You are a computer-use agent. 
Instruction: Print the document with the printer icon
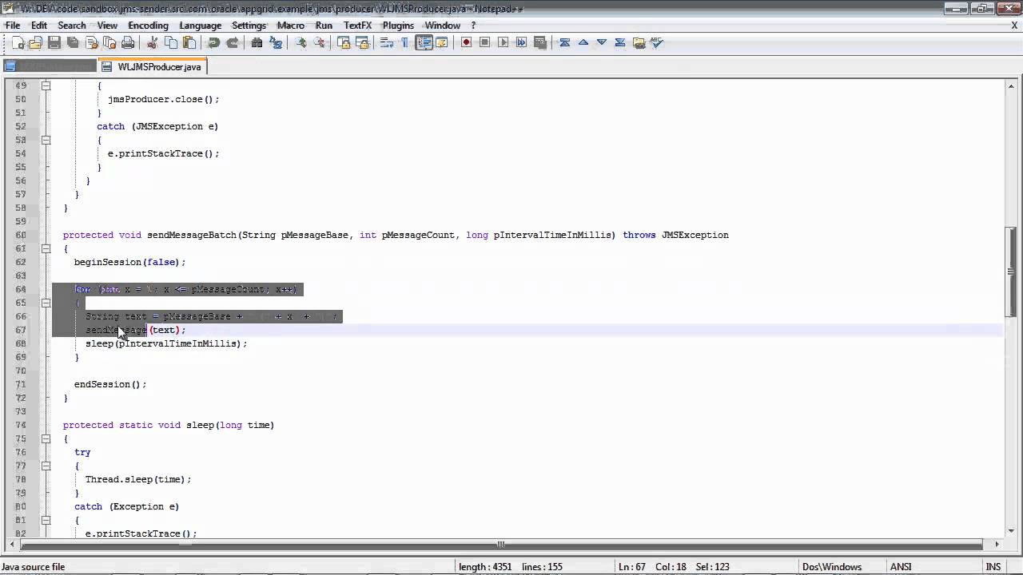[128, 42]
